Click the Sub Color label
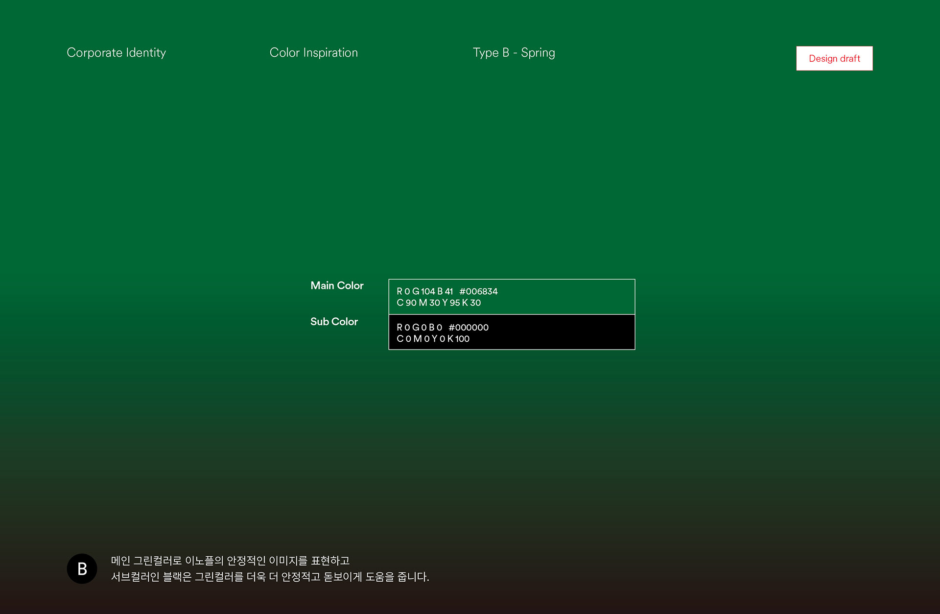The height and width of the screenshot is (614, 940). 334,322
